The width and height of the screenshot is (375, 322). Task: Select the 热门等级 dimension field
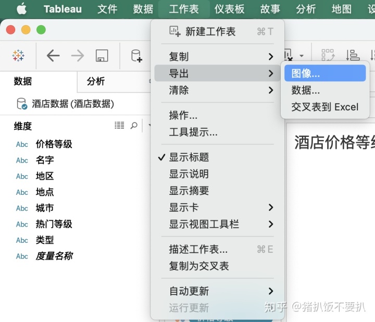tap(54, 224)
